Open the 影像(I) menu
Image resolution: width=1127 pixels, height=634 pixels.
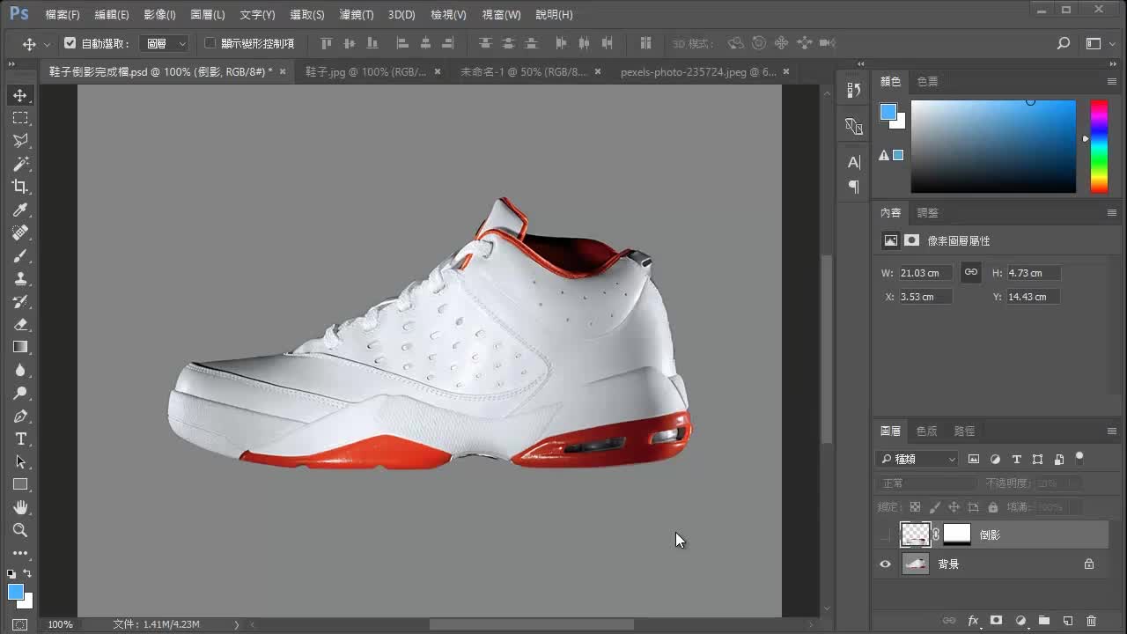point(159,15)
